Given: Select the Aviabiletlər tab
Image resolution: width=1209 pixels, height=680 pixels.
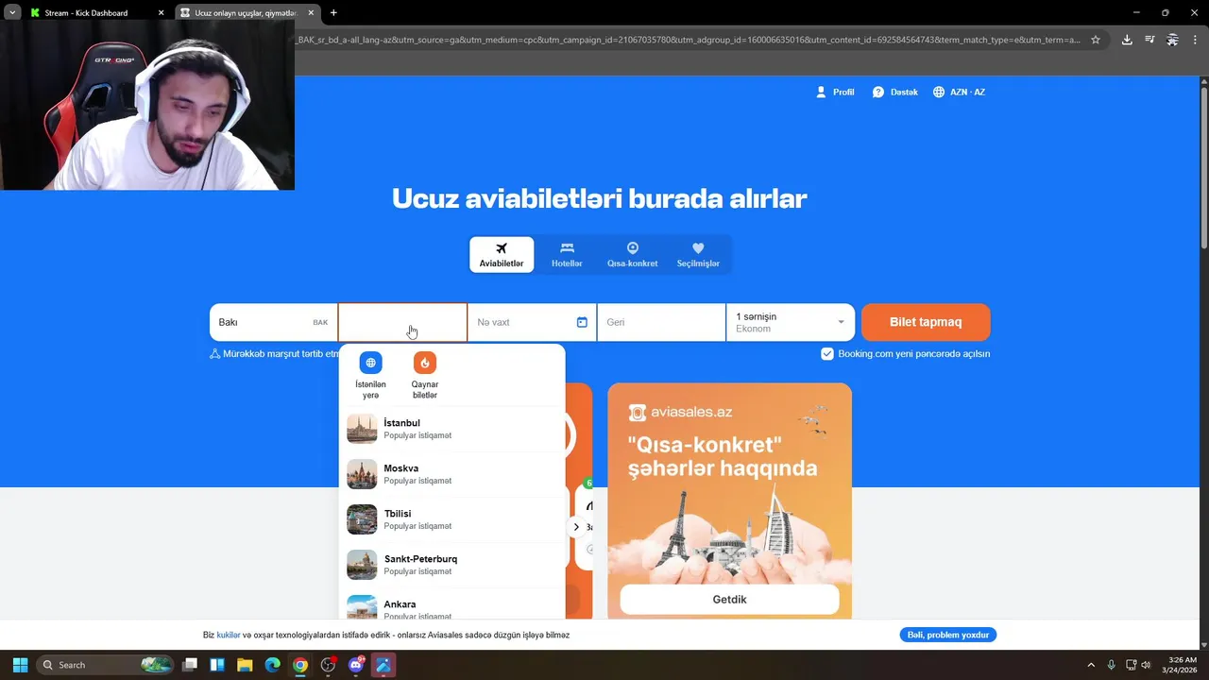Looking at the screenshot, I should [502, 255].
